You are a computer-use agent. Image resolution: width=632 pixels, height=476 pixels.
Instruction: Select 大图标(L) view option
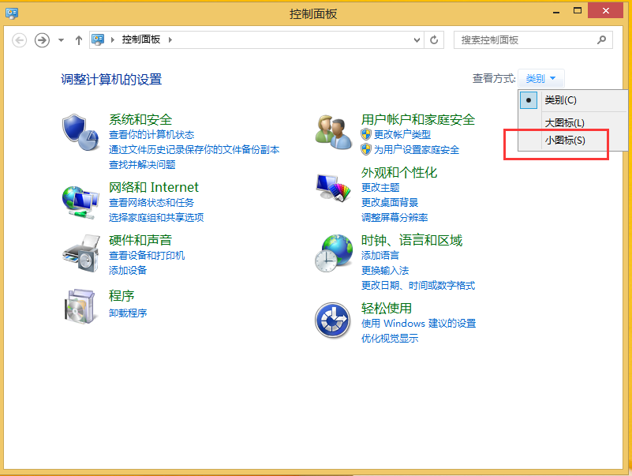tap(573, 122)
